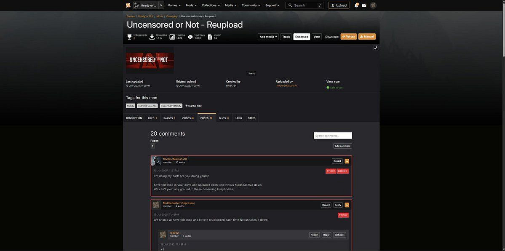
Task: Switch to the Bugs tab
Action: tap(224, 118)
